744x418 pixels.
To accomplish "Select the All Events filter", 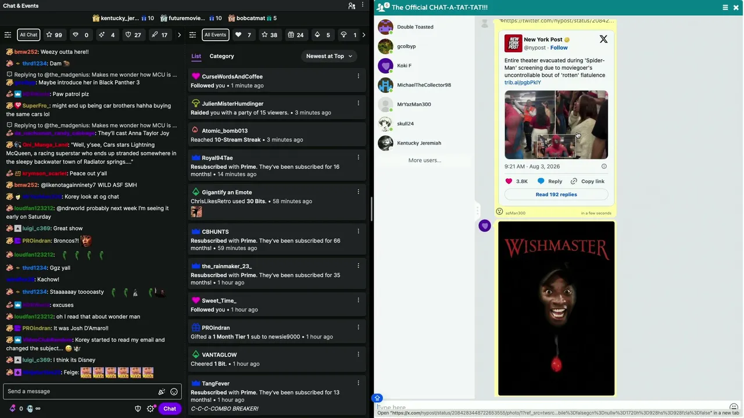I will pos(215,35).
